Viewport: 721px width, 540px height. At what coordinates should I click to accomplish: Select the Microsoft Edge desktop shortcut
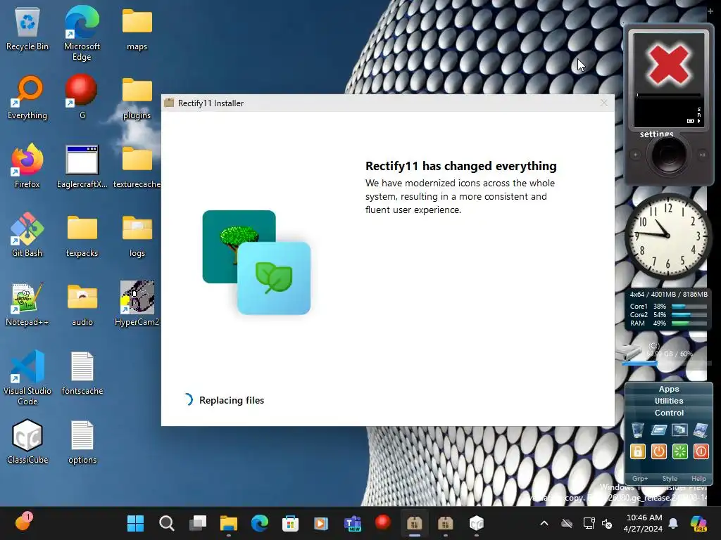pyautogui.click(x=82, y=33)
